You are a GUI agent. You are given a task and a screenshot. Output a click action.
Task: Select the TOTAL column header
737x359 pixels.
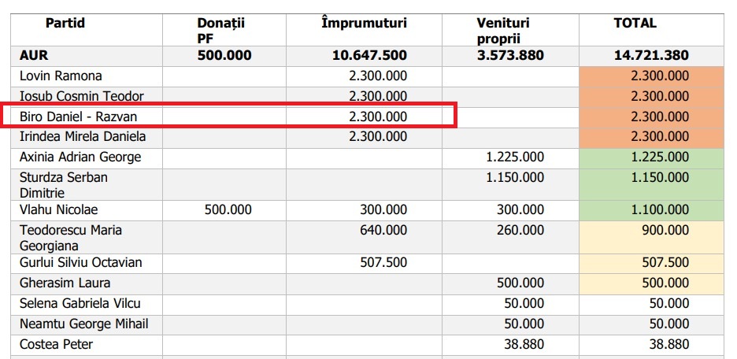click(635, 24)
